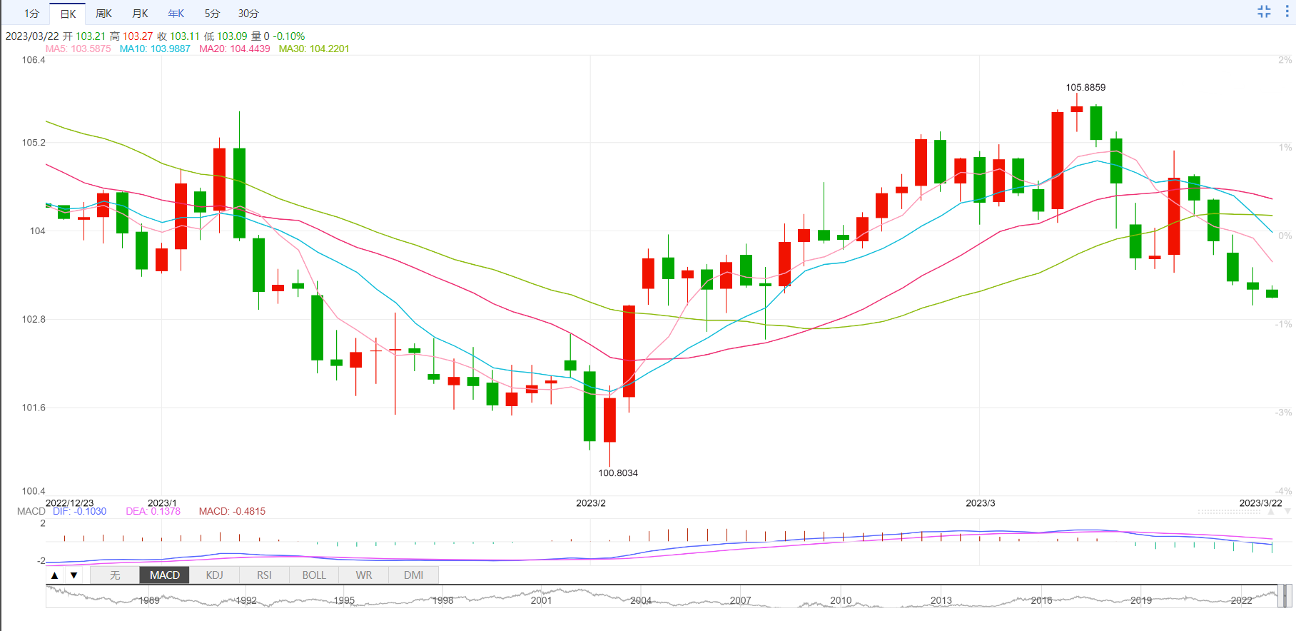Select the 日K daily candlestick tab
Image resolution: width=1296 pixels, height=631 pixels.
[x=68, y=14]
